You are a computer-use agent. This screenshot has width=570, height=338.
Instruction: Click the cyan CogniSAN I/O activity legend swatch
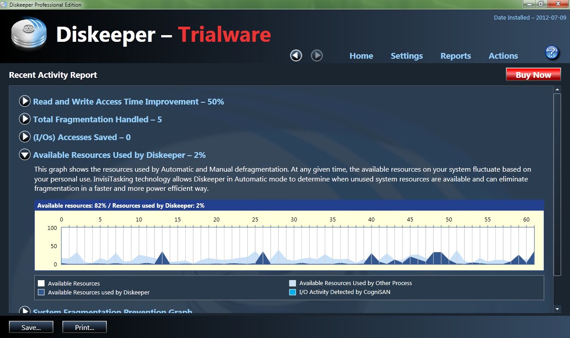tap(293, 292)
